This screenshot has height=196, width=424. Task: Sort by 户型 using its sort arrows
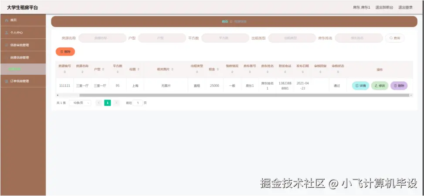[103, 69]
